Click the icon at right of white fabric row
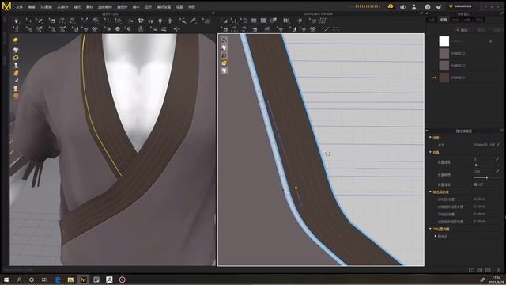The height and width of the screenshot is (285, 506). click(490, 41)
